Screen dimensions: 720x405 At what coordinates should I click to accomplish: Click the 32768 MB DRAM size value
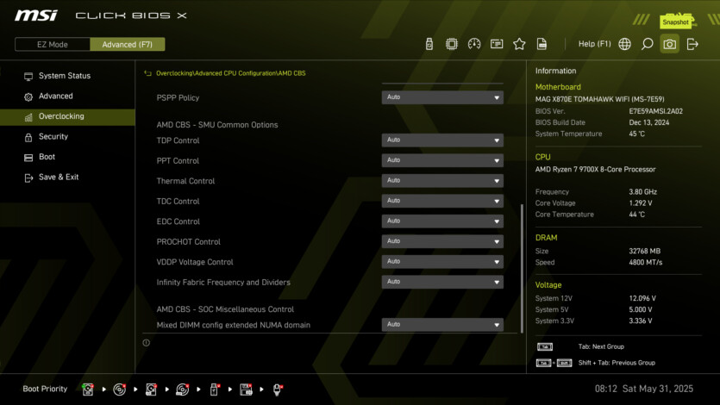click(645, 251)
